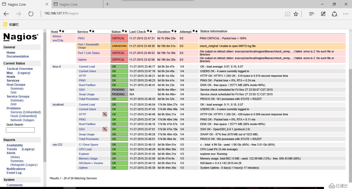Sort Duration column descending arrow
352x189 pixels.
coord(175,31)
